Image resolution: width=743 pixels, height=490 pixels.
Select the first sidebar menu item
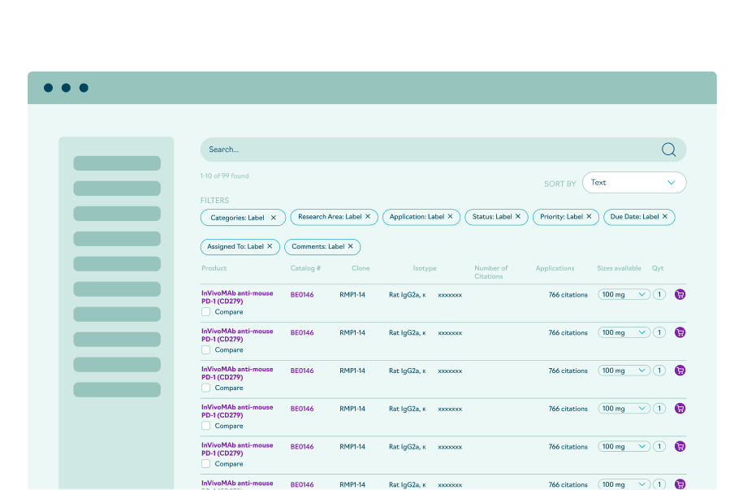[x=117, y=163]
